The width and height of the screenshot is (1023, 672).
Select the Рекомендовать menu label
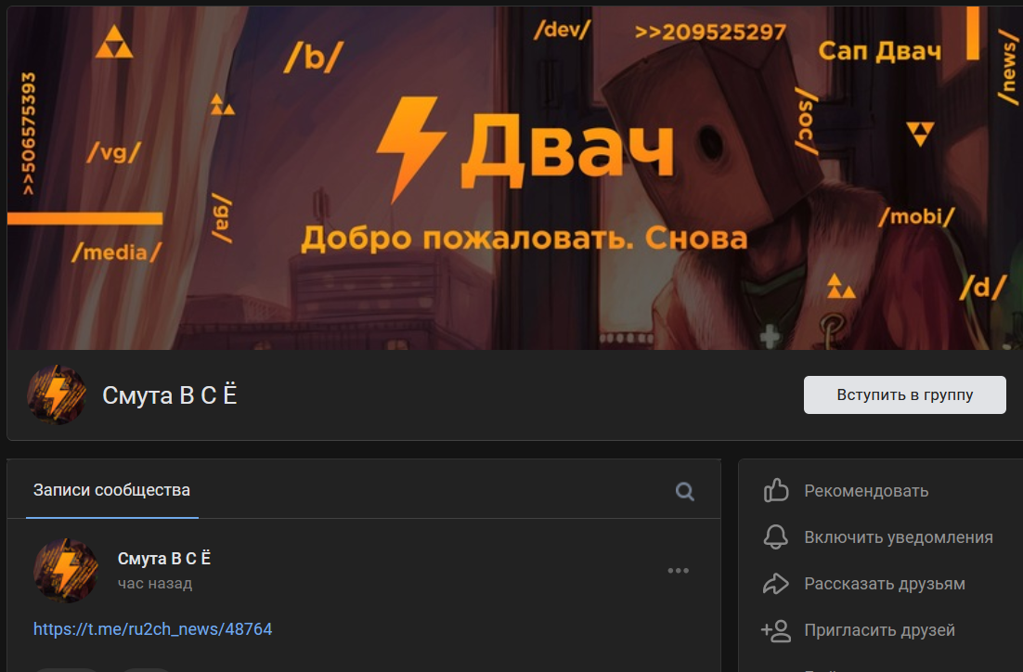pyautogui.click(x=866, y=491)
